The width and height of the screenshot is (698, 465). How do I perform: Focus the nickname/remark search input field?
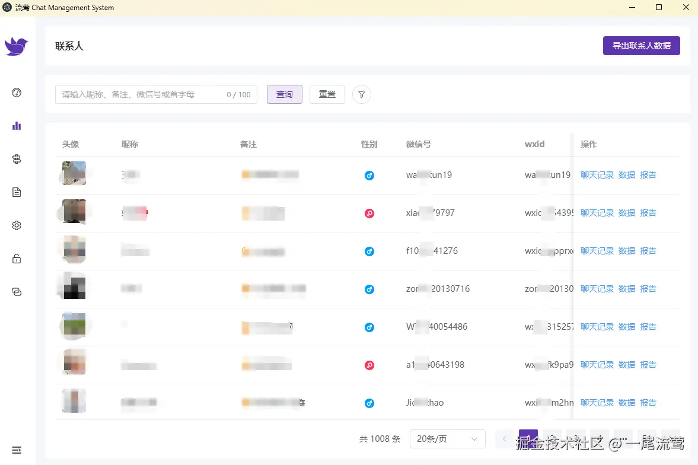(x=156, y=94)
